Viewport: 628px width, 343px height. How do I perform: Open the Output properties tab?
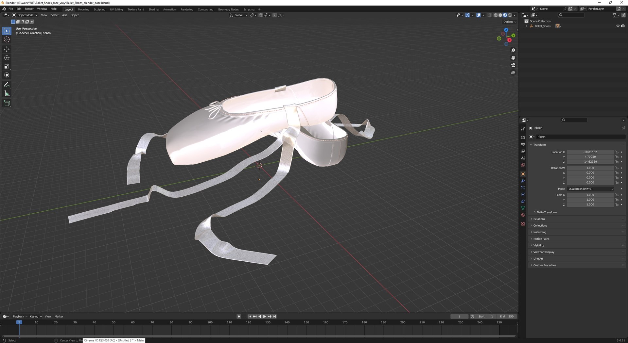(523, 144)
